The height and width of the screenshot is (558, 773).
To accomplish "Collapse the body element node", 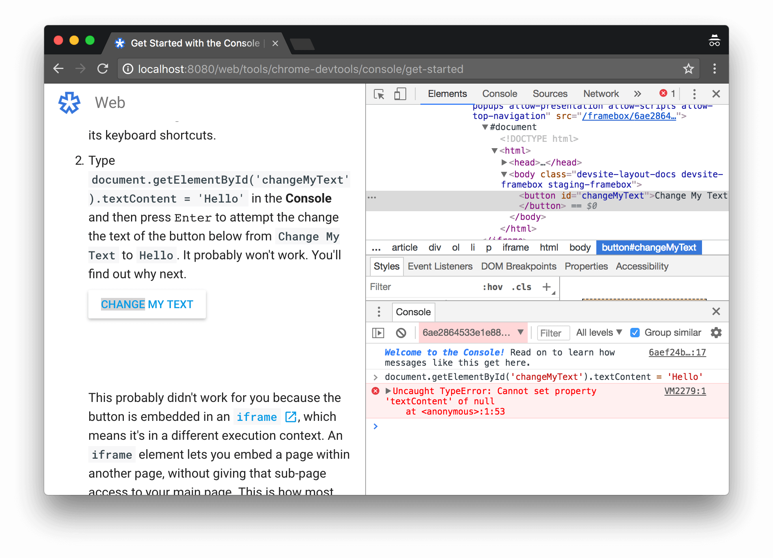I will point(504,174).
